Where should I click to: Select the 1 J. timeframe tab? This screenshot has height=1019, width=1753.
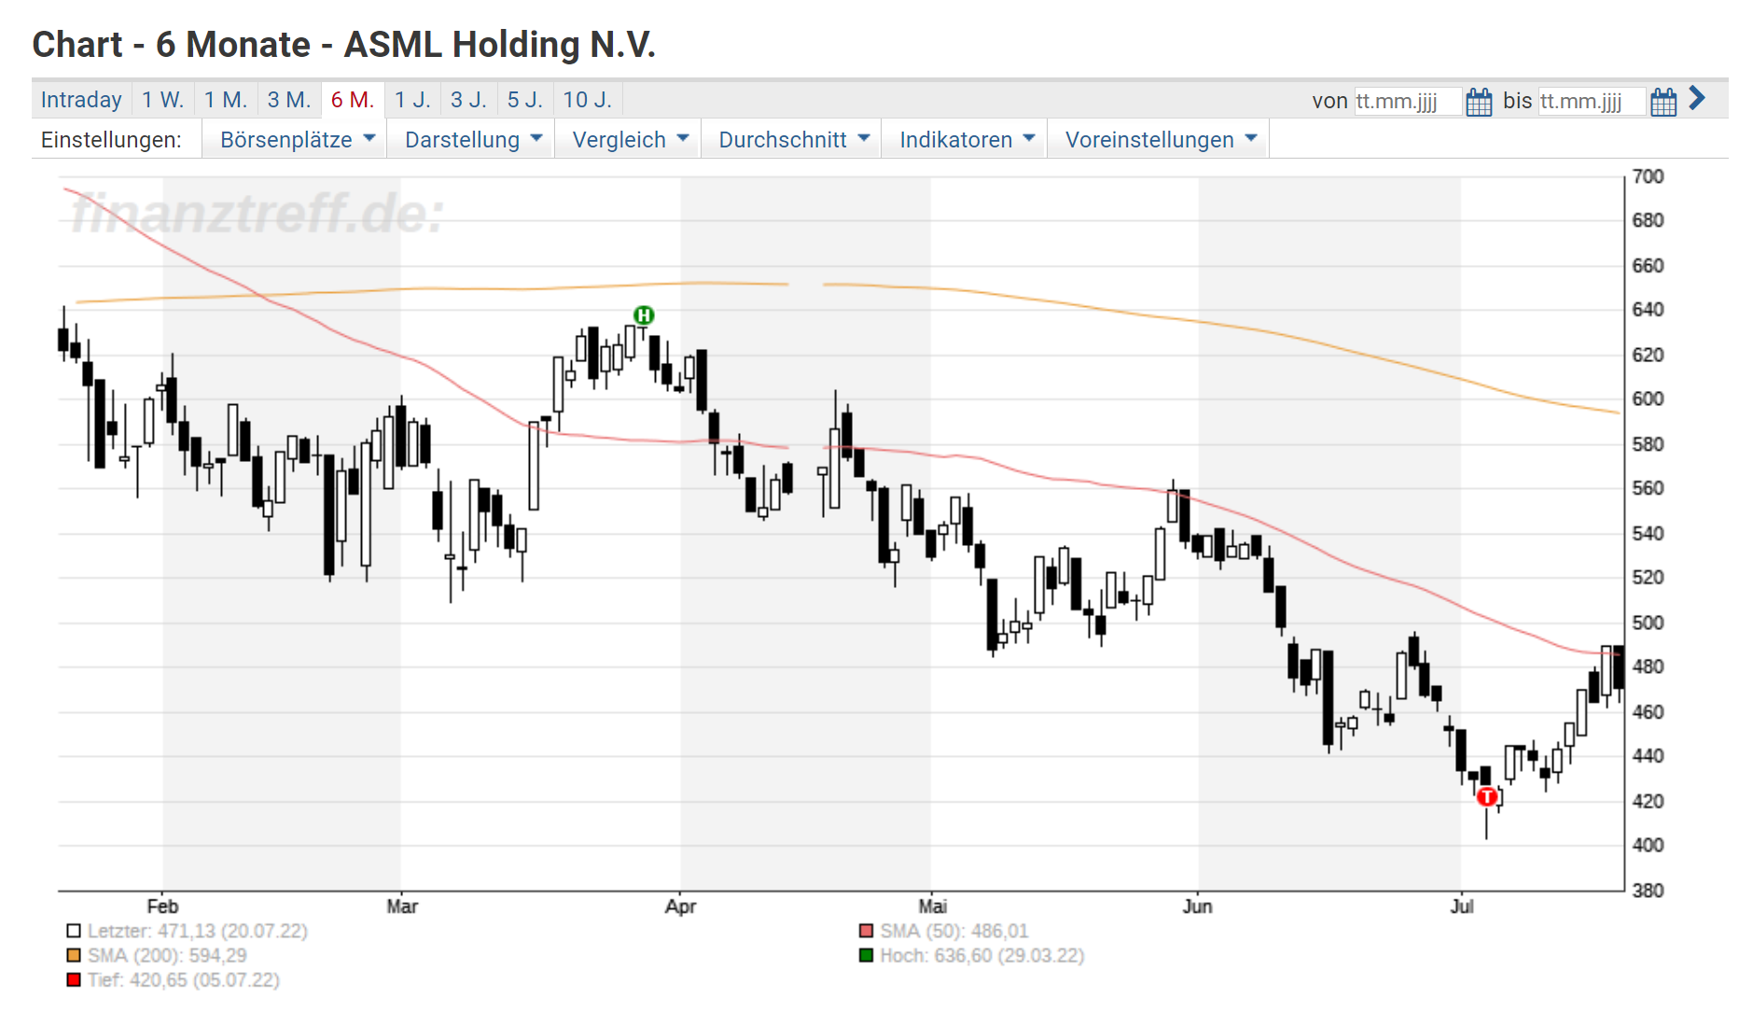tap(412, 100)
